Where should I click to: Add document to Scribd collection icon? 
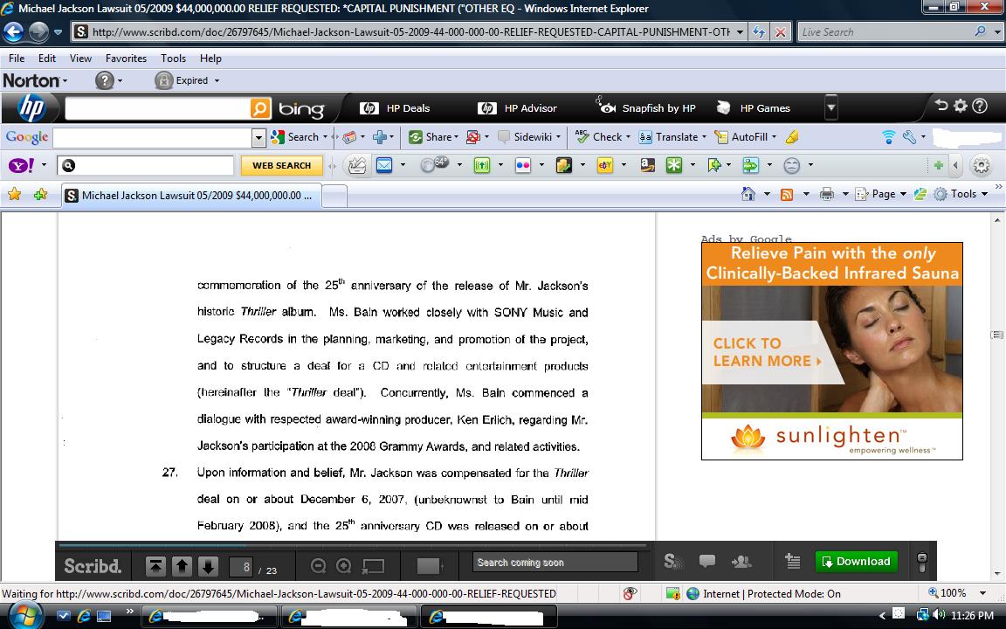point(792,562)
